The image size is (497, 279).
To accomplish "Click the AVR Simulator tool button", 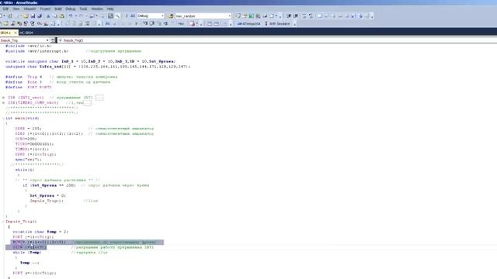I will [x=277, y=24].
